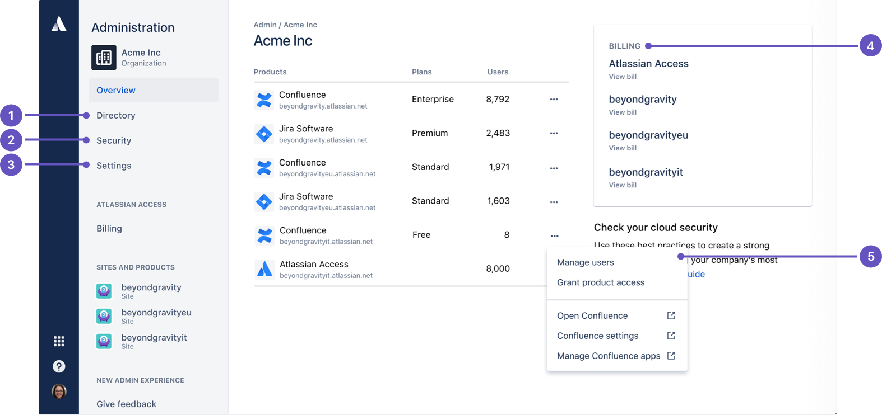Click the Enterprise plan cell
The width and height of the screenshot is (882, 415).
pos(433,99)
